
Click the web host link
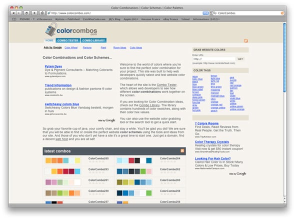pyautogui.click(x=61, y=139)
